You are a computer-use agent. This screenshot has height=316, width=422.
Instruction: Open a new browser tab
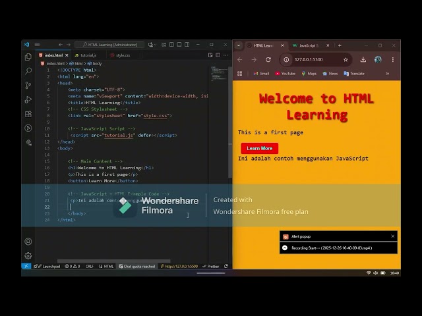tap(340, 45)
